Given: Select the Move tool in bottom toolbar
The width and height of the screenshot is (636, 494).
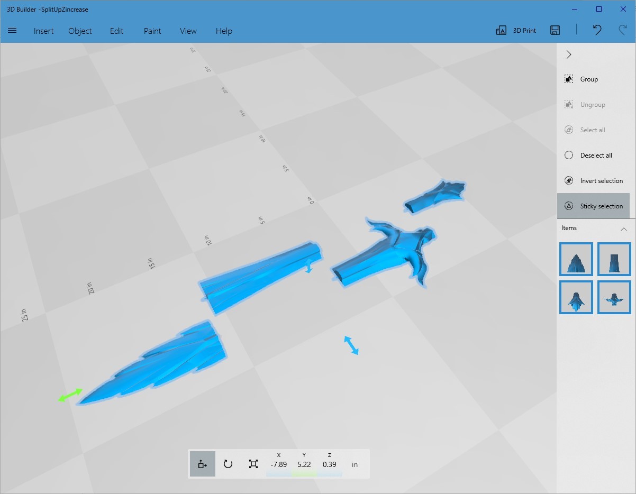Looking at the screenshot, I should [202, 464].
